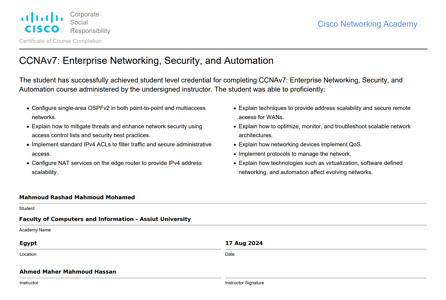Click the Date field label
The width and height of the screenshot is (446, 300).
(x=230, y=254)
